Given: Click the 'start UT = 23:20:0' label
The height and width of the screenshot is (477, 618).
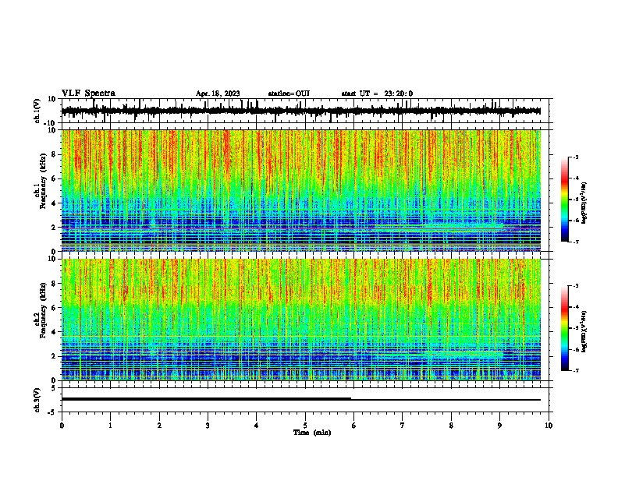Looking at the screenshot, I should click(377, 94).
